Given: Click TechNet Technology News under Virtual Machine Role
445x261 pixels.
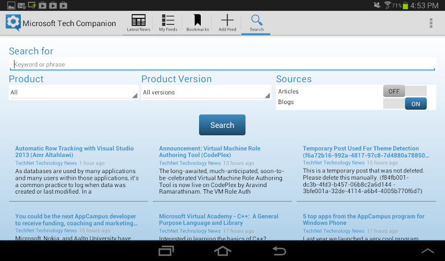Looking at the screenshot, I should click(190, 163).
